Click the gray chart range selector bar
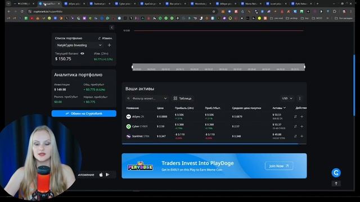This screenshot has height=202, width=360. tap(219, 67)
